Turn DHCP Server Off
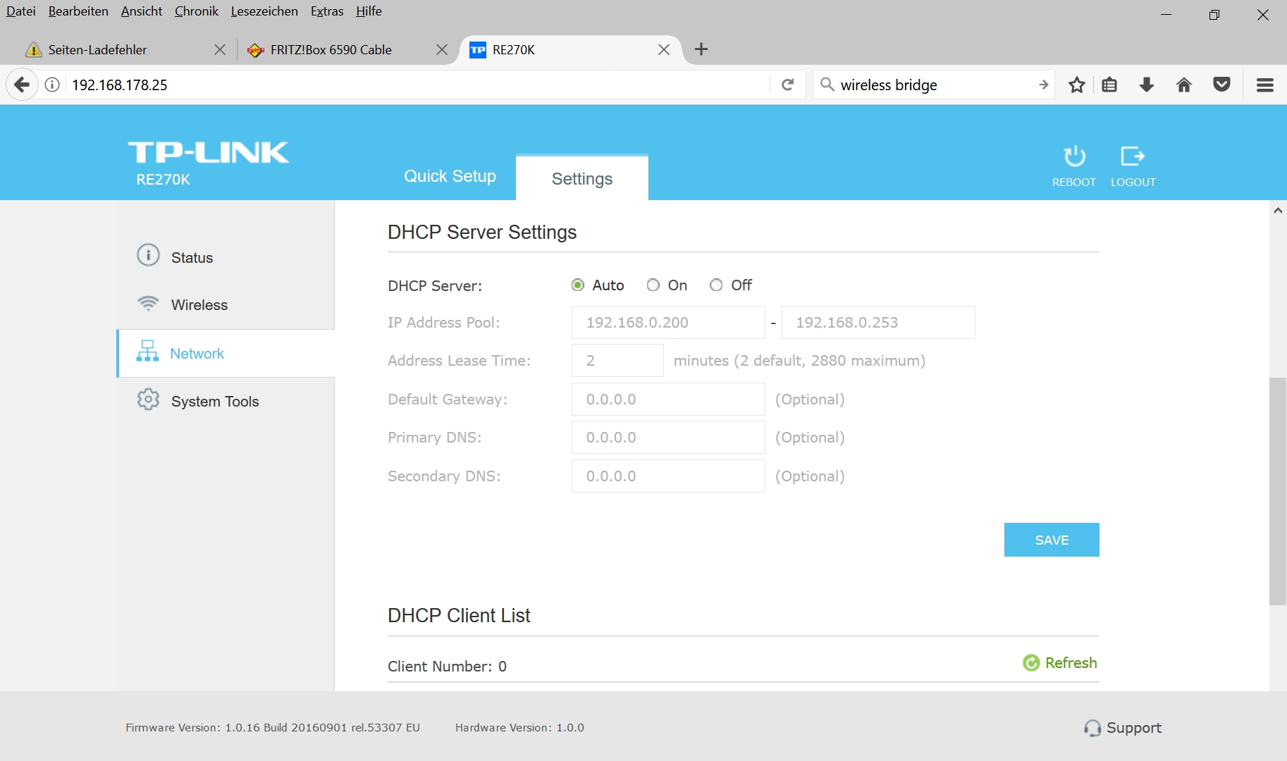The image size is (1287, 761). click(716, 285)
